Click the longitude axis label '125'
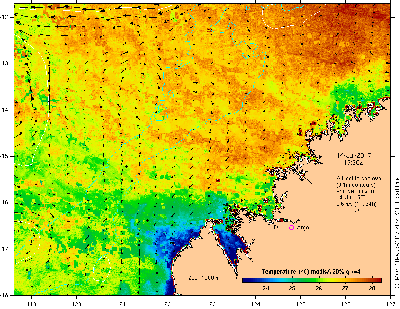This screenshot has width=400, height=309. [x=301, y=304]
